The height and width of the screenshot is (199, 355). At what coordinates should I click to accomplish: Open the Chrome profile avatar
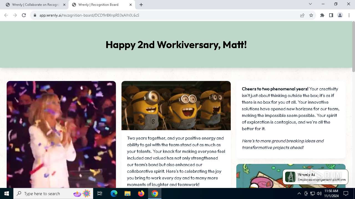[x=340, y=15]
